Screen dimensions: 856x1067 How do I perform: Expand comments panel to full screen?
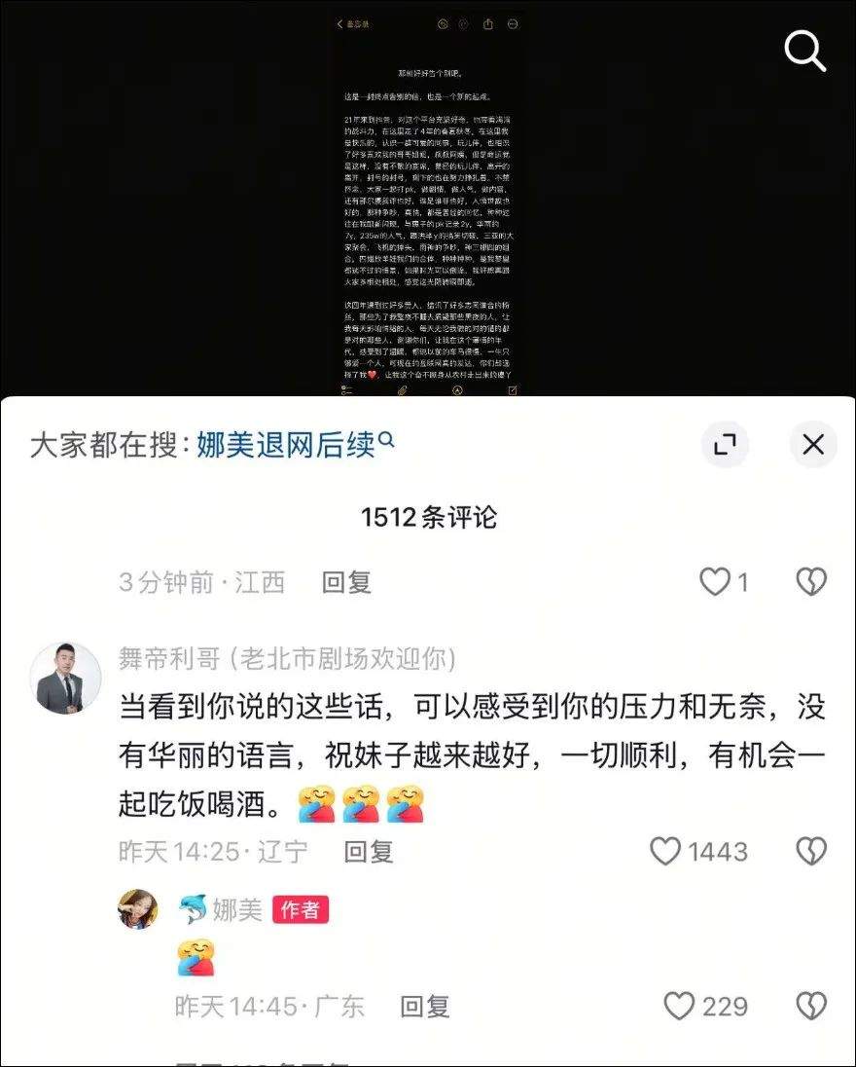(x=725, y=445)
